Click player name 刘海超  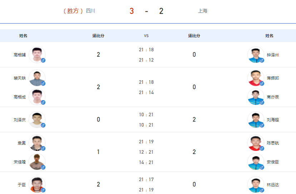pyautogui.click(x=273, y=120)
